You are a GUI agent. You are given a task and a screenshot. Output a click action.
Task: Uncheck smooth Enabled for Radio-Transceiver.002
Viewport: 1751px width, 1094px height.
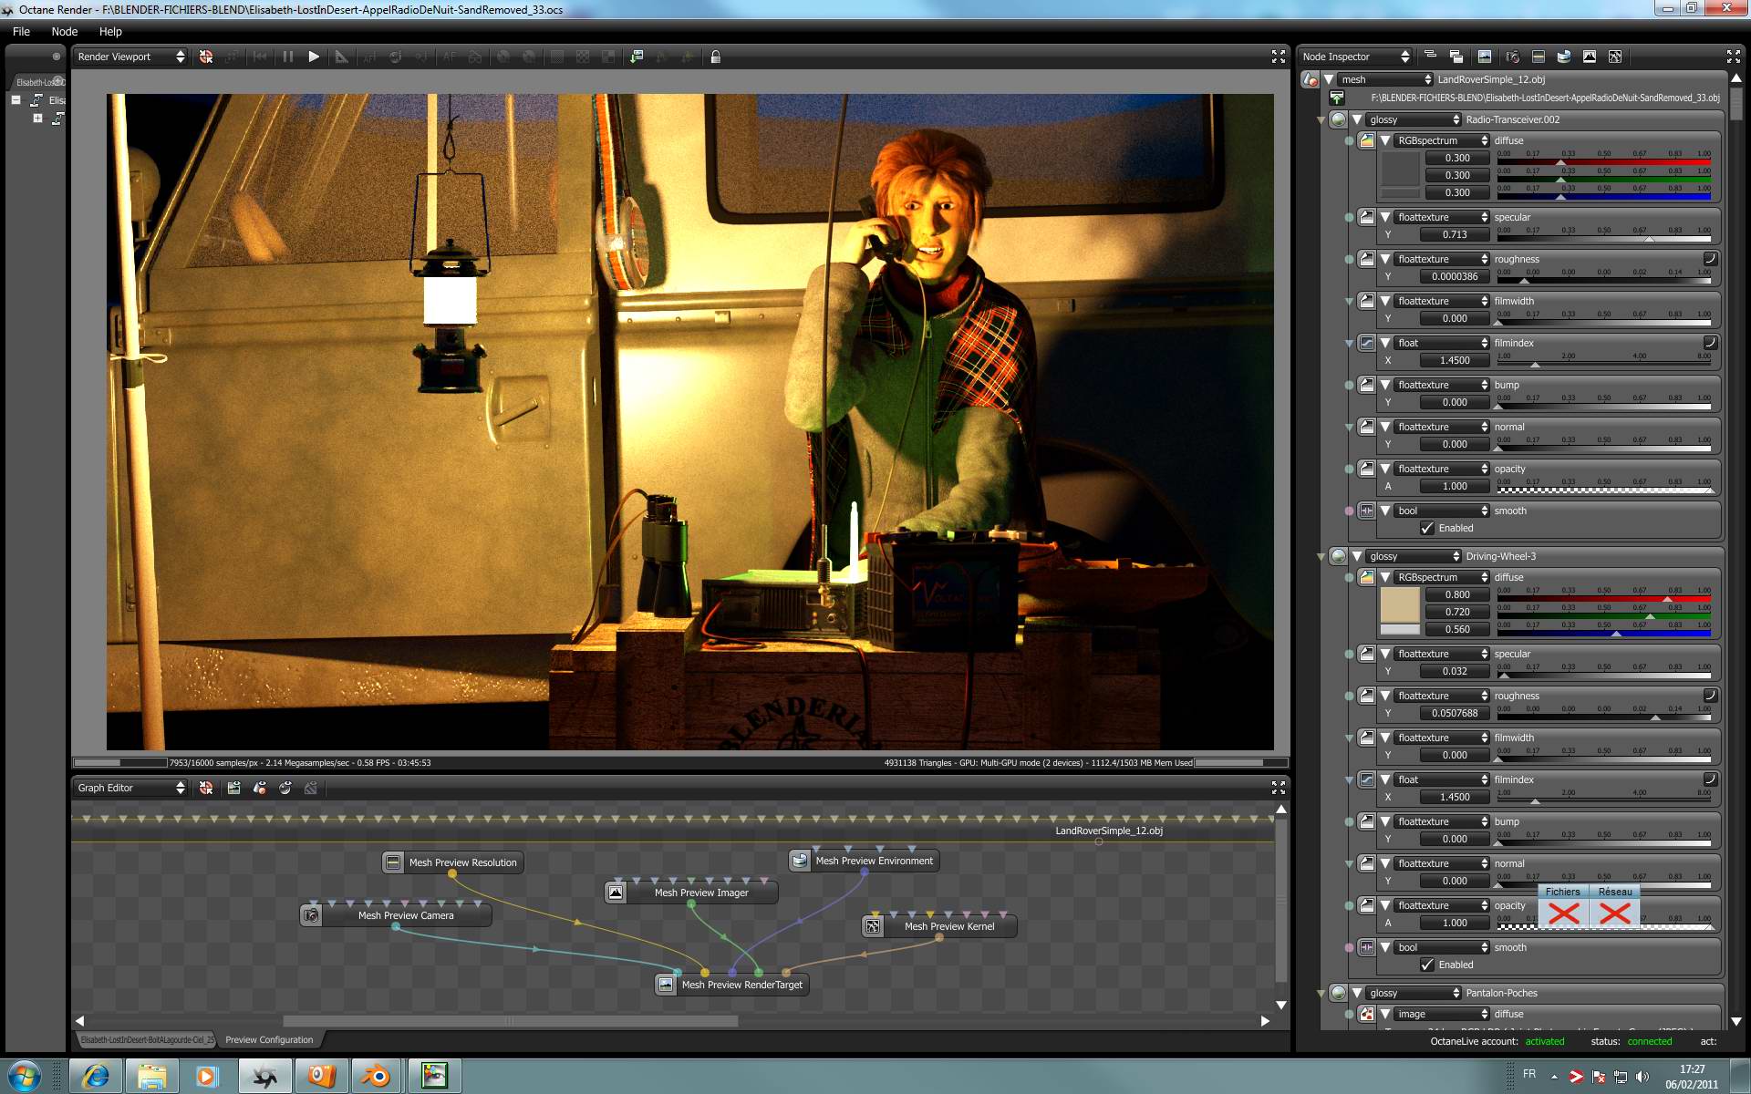[1427, 528]
